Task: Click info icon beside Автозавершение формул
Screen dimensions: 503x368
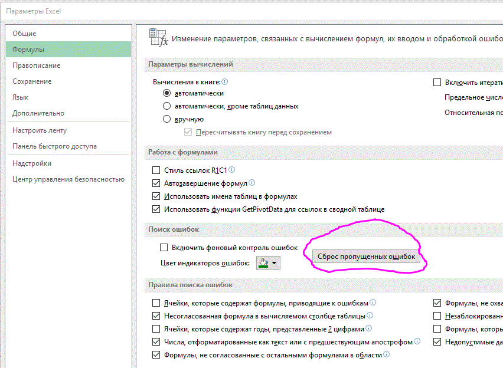Action: point(252,182)
